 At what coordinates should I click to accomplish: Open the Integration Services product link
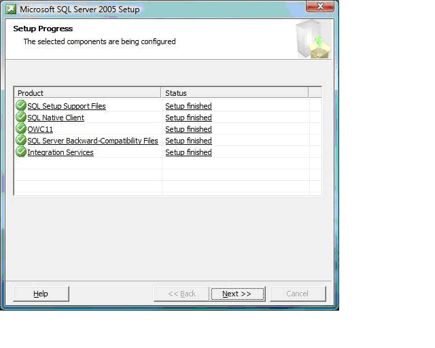tap(60, 152)
